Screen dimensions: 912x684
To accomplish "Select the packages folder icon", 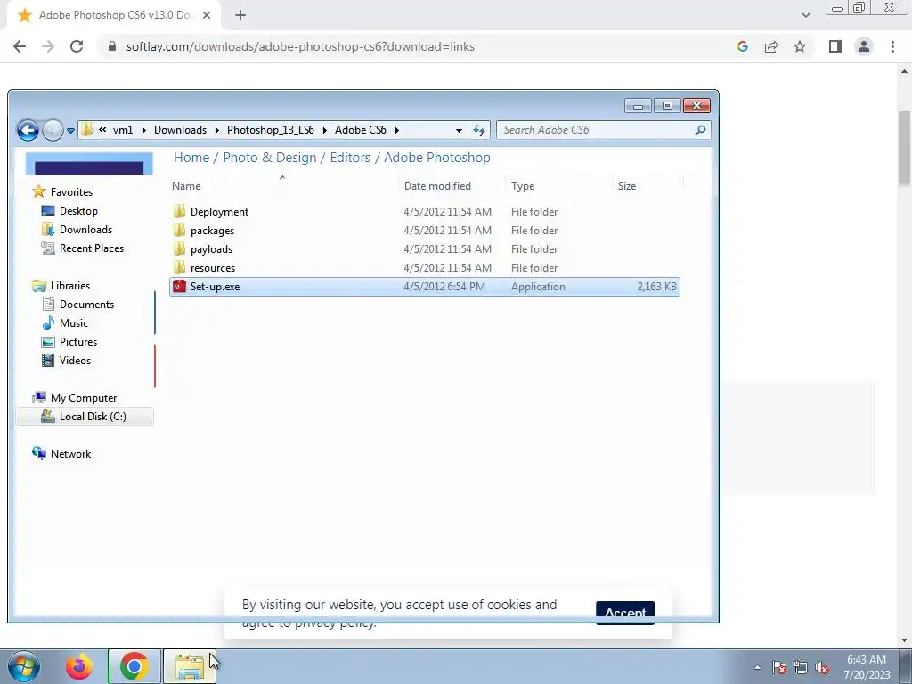I will pyautogui.click(x=179, y=230).
